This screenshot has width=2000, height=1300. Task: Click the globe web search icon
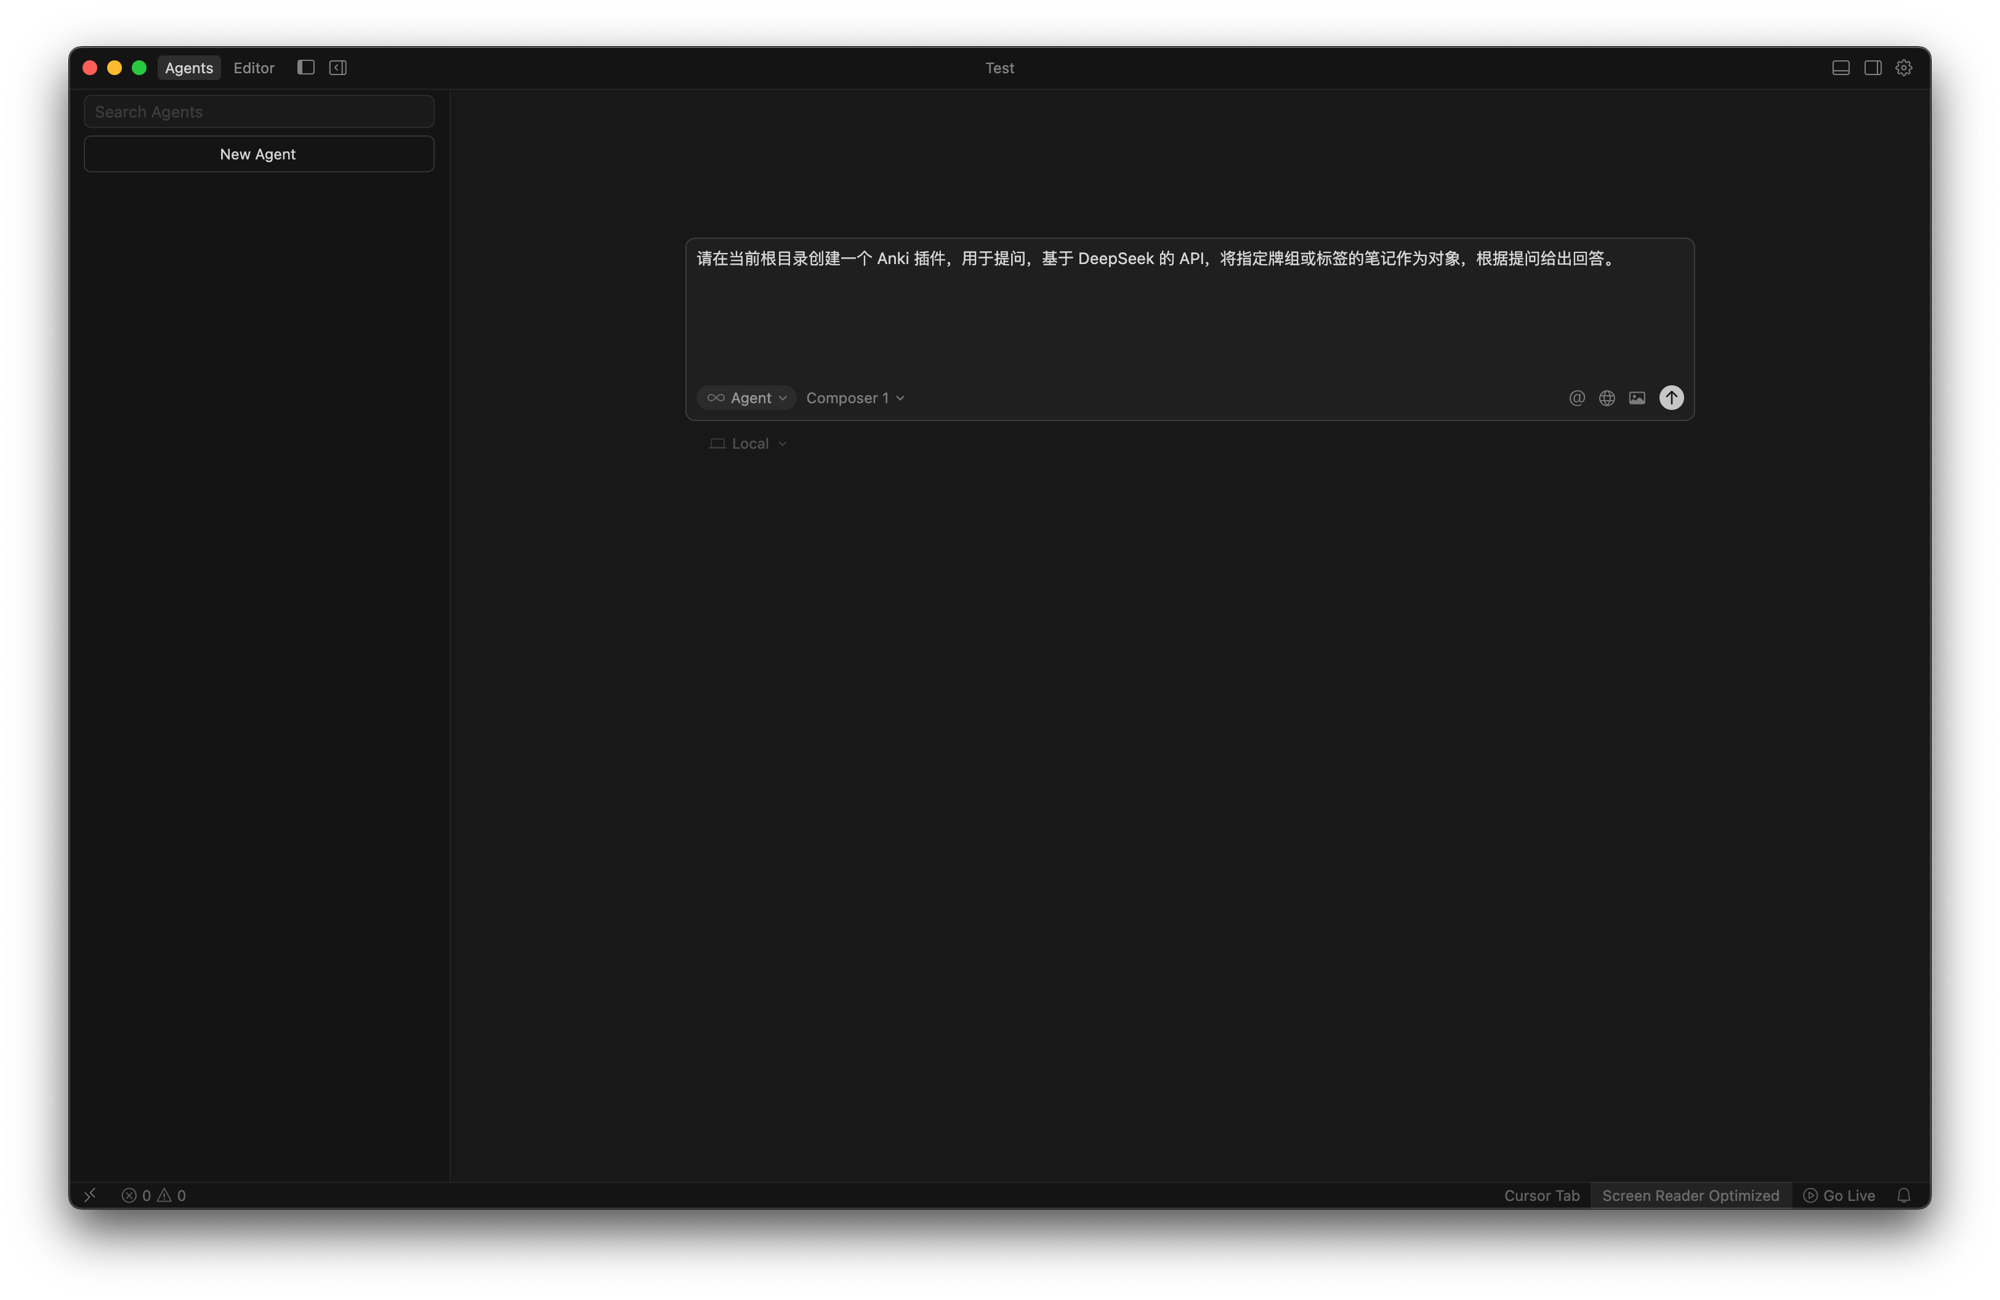(1607, 398)
